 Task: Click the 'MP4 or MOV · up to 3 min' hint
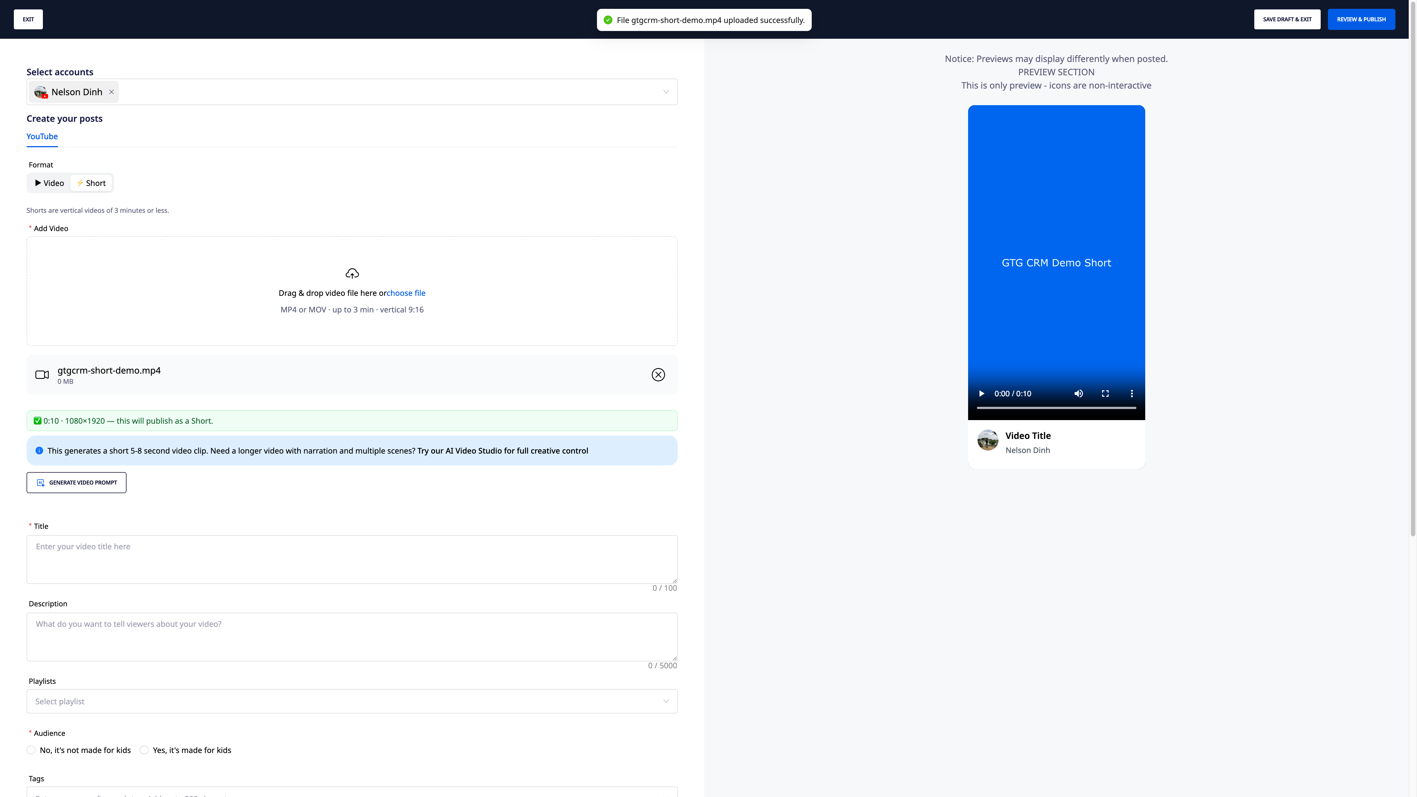coord(352,310)
